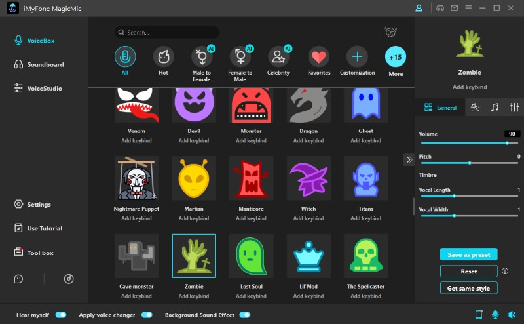
Task: Select the Monster voice
Action: pos(252,106)
